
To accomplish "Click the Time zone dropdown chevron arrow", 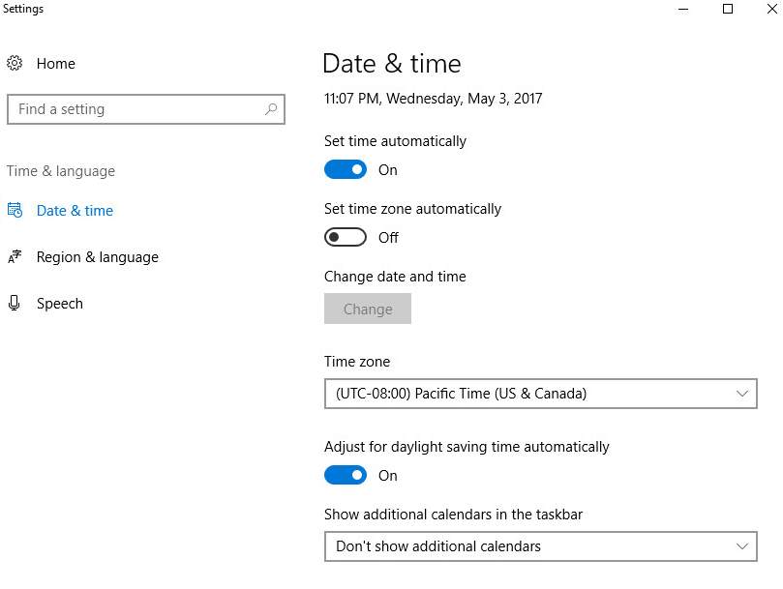I will (x=742, y=394).
